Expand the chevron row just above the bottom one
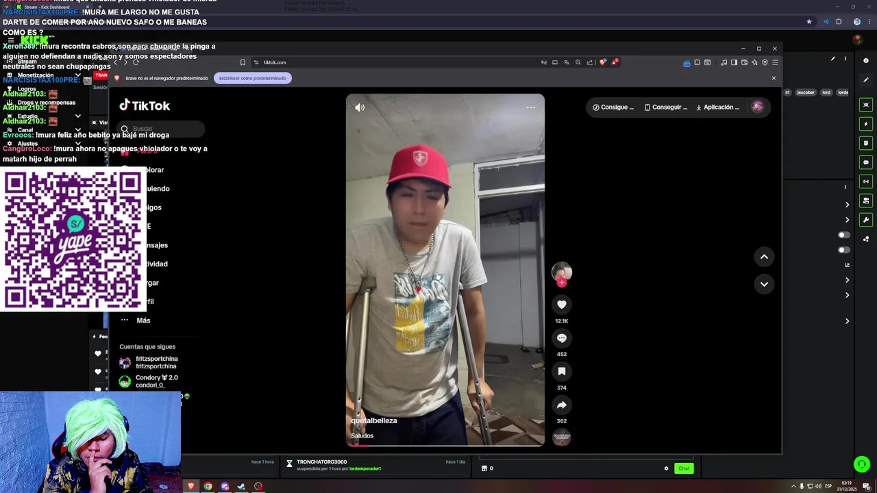 coord(847,295)
